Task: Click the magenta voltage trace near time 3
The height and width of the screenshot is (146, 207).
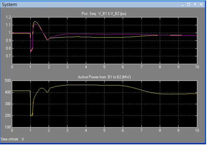Action: point(67,34)
